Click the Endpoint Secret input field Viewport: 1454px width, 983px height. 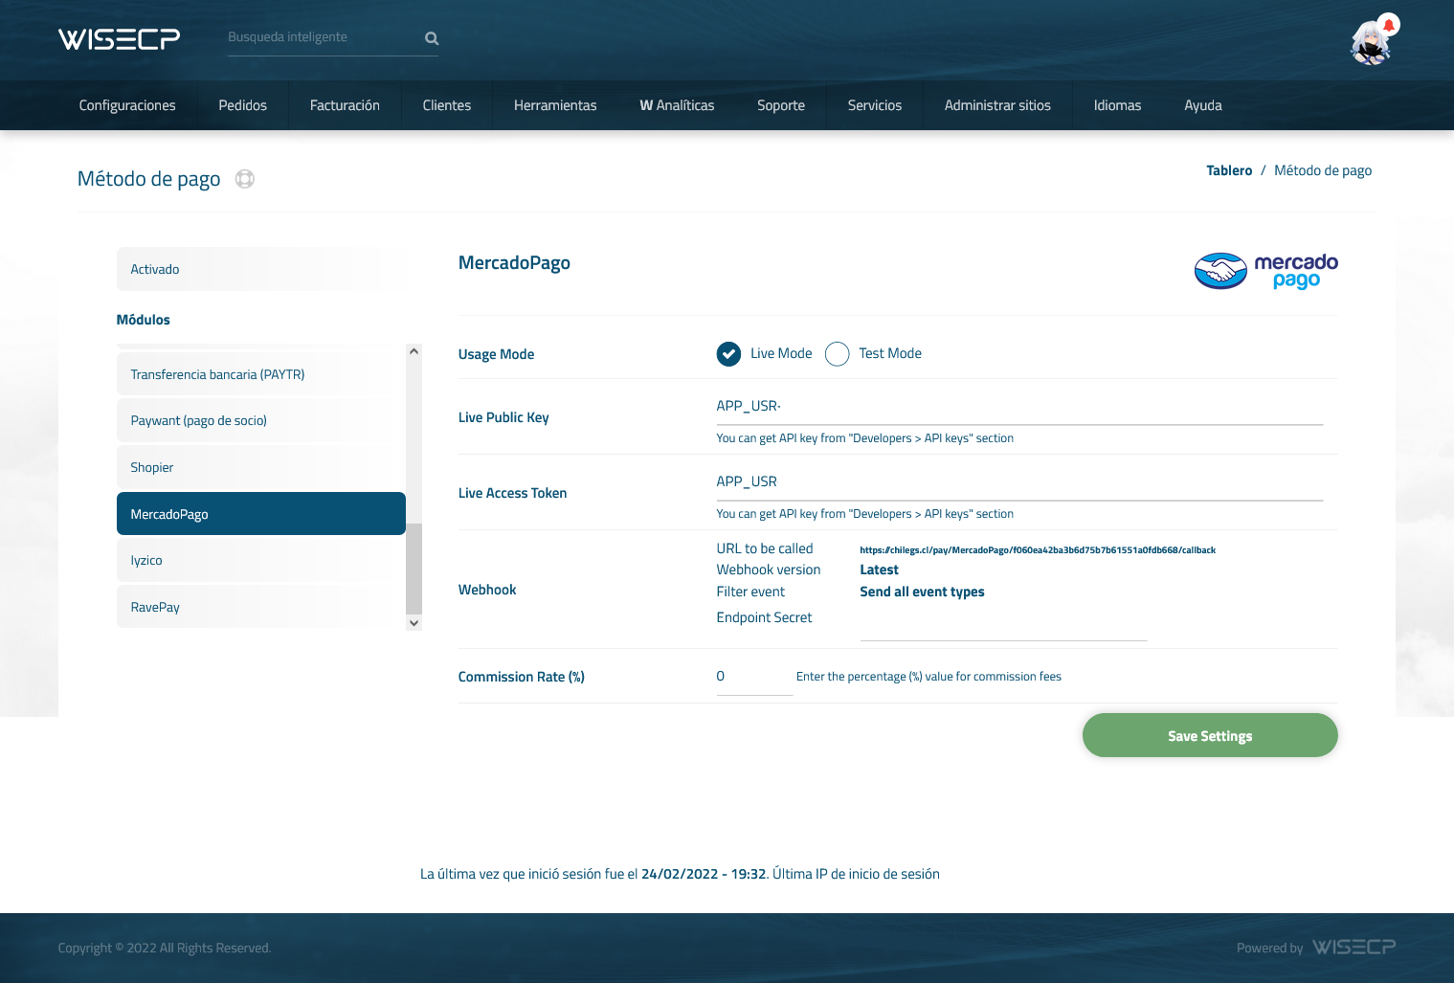pyautogui.click(x=1003, y=625)
